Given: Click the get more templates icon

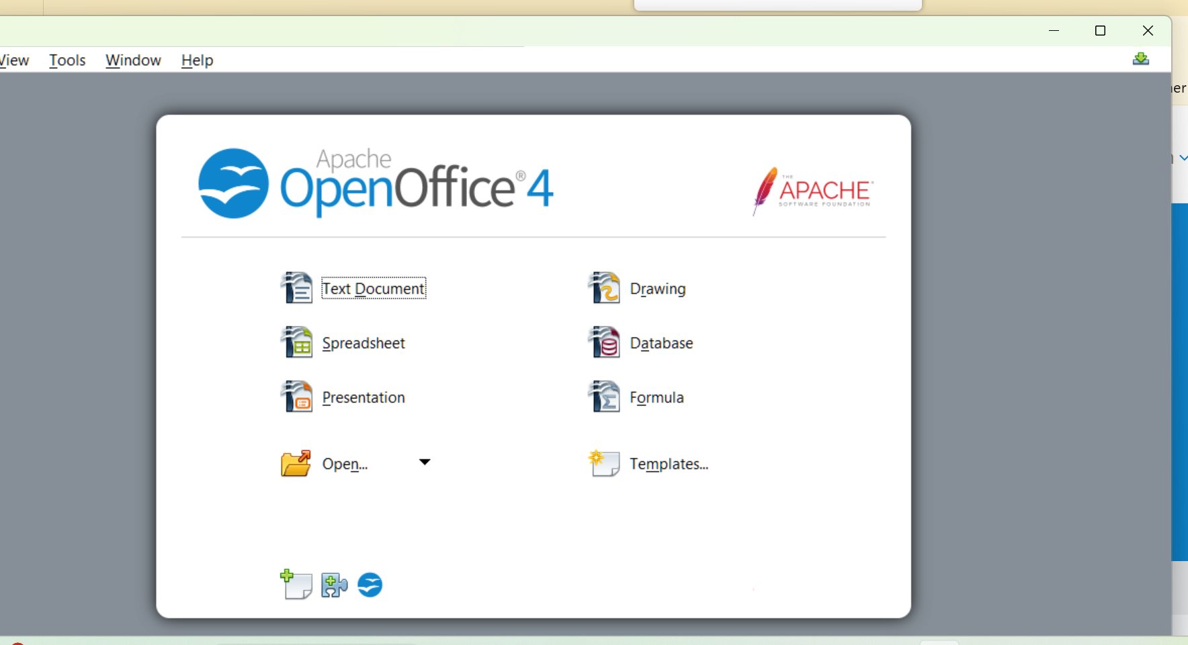Looking at the screenshot, I should (x=296, y=585).
